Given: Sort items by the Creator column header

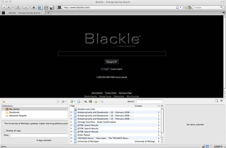Looking at the screenshot, I should [146, 106].
